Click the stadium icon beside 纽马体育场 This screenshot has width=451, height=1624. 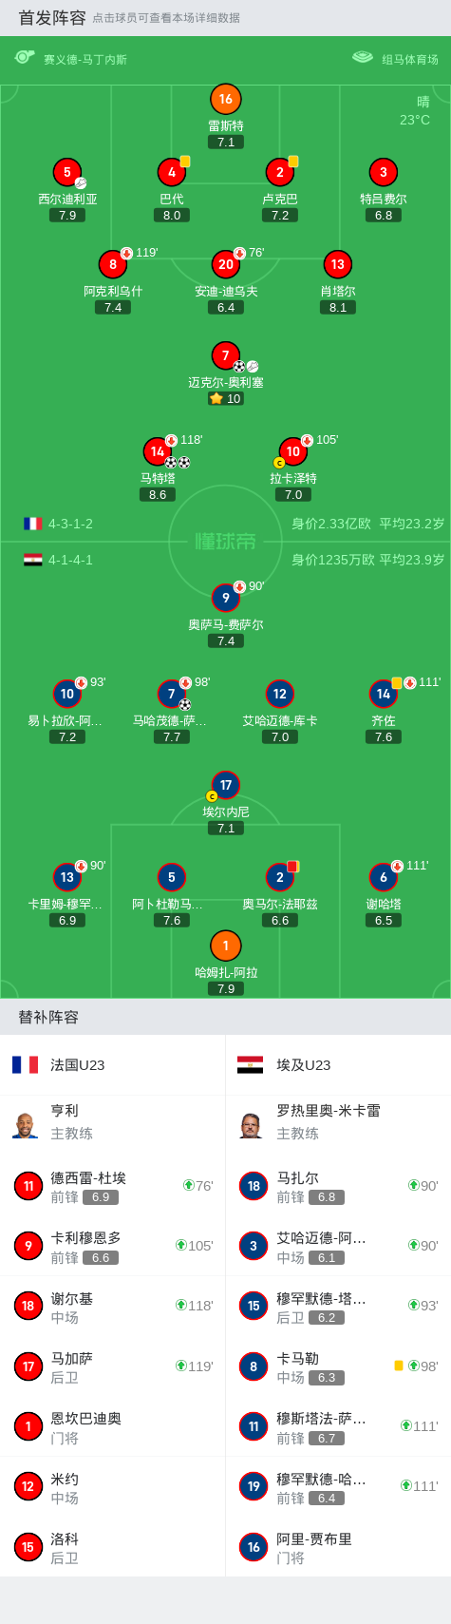pyautogui.click(x=363, y=58)
